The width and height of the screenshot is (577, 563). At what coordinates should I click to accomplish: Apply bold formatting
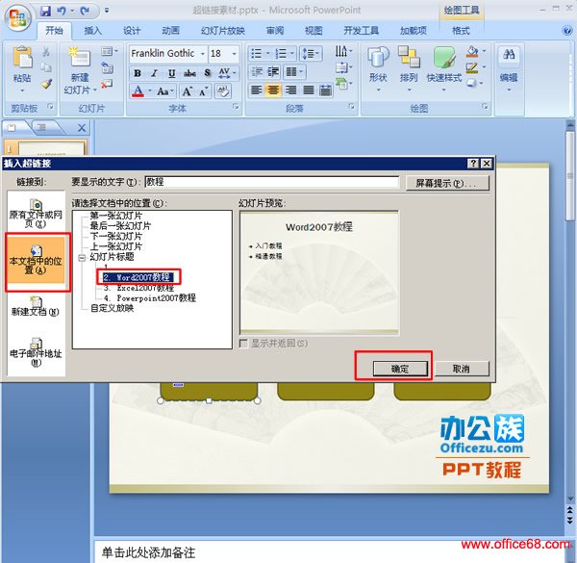click(138, 73)
